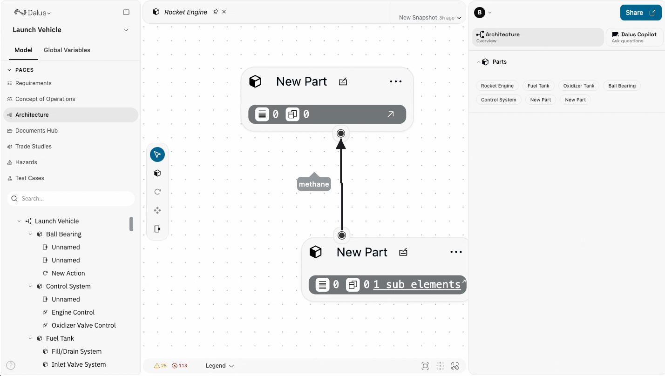665x376 pixels.
Task: Pick the port tool at toolbar bottom
Action: (157, 229)
